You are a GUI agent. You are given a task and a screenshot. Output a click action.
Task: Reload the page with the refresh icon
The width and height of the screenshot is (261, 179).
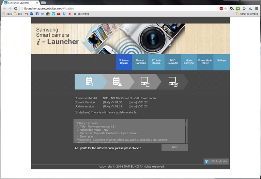16,8
